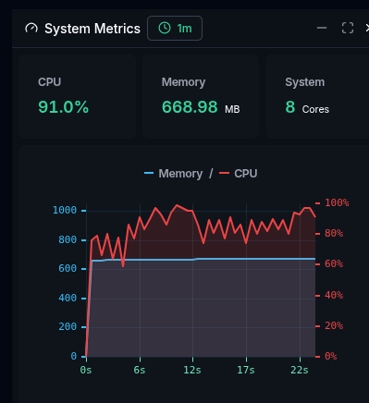Minimize the System Metrics panel
Screen dimensions: 369x403
tap(322, 28)
